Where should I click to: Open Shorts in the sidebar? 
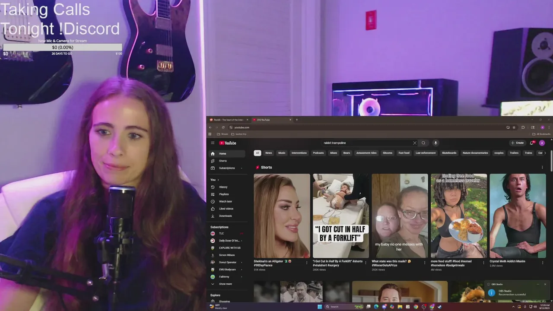point(227,161)
